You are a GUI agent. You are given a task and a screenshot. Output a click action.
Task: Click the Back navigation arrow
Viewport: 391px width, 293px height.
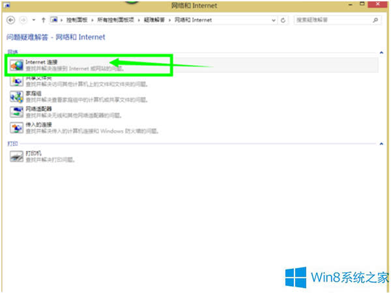pos(10,20)
